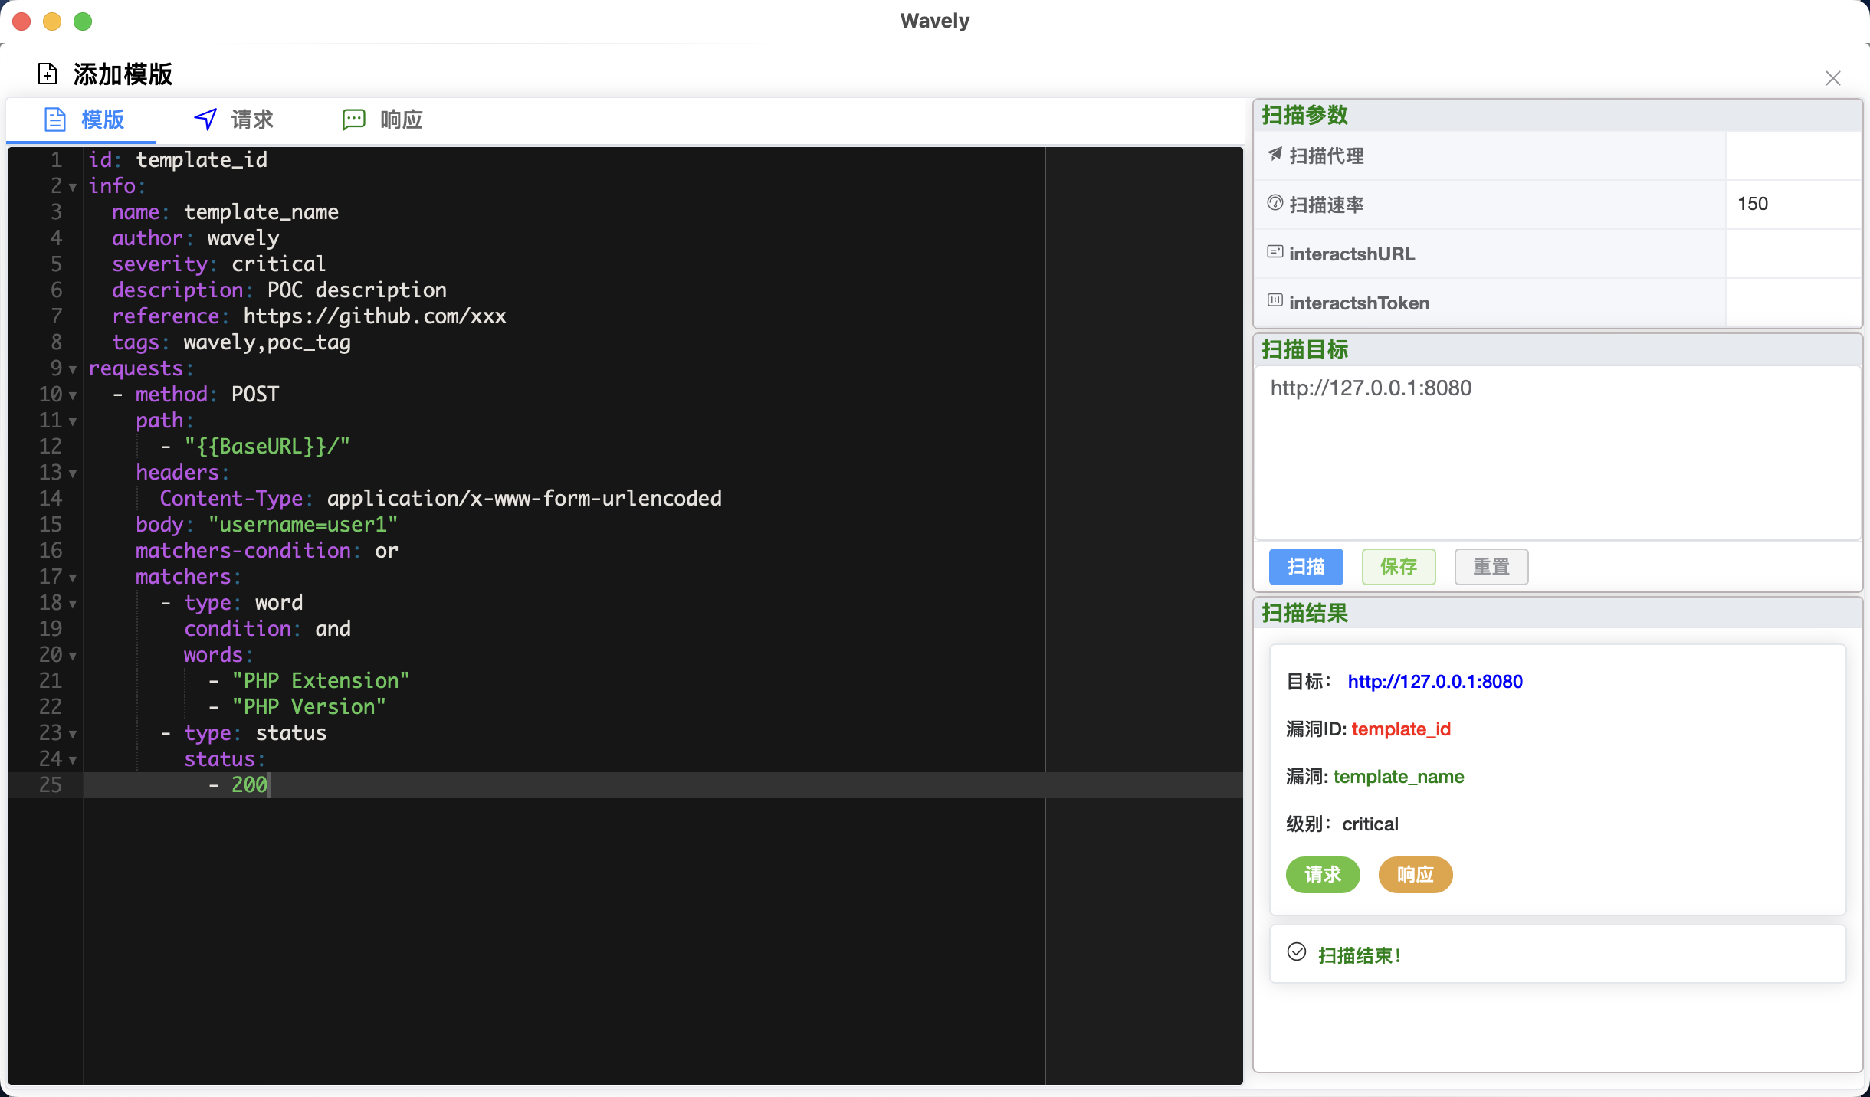This screenshot has height=1097, width=1870.
Task: Click the "PHP Version" word entry
Action: coord(309,706)
